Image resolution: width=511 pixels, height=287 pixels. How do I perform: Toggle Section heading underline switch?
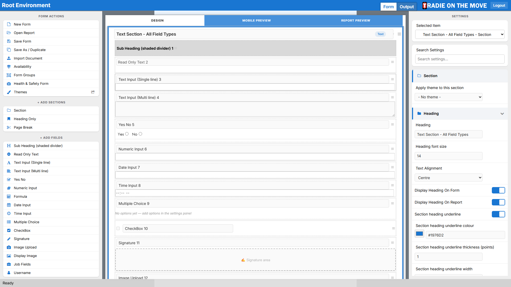click(x=498, y=214)
